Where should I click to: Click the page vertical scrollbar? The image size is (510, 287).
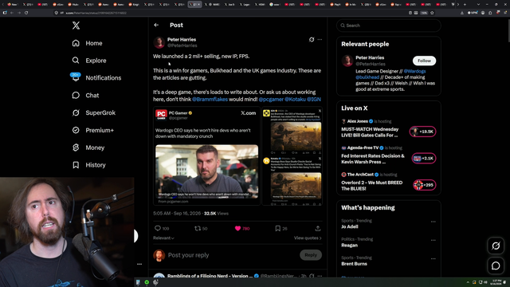[508, 29]
